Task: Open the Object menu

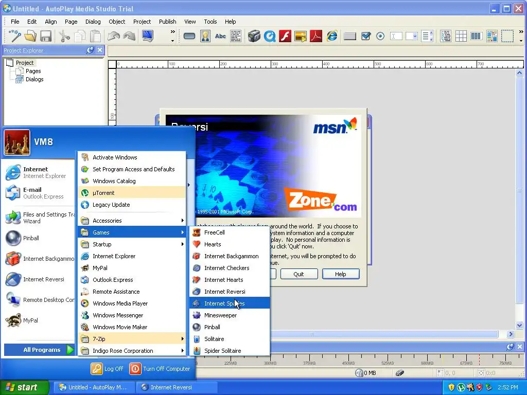Action: [117, 22]
